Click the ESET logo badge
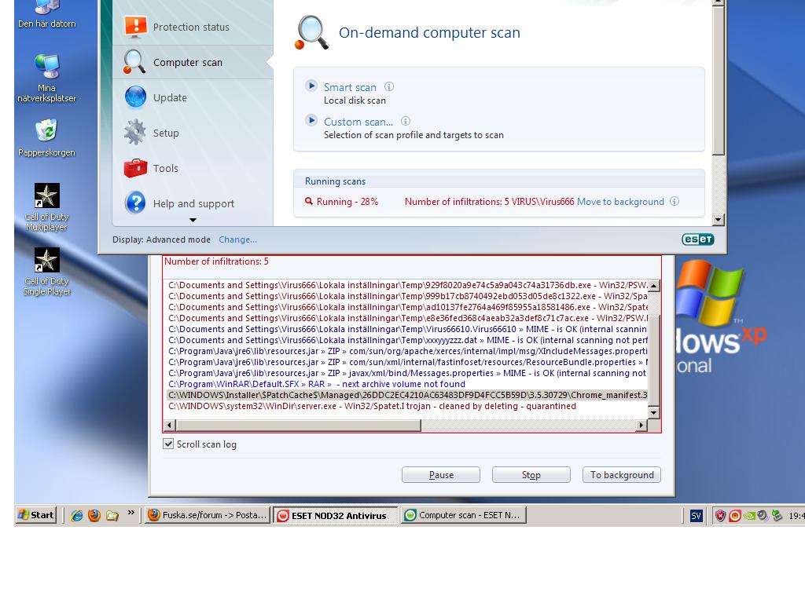Screen dimensions: 805x603 [x=698, y=239]
